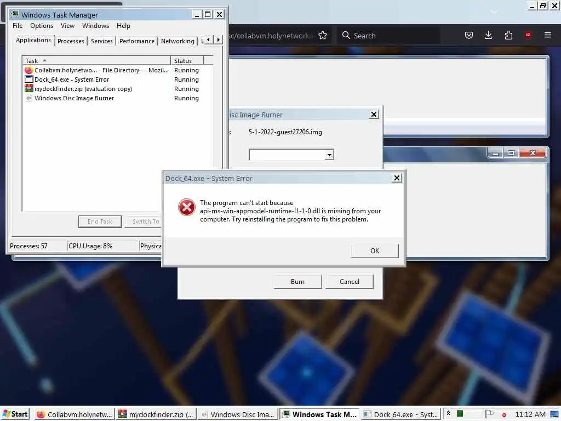The image size is (561, 421).
Task: Click the green Task Manager tray icon
Action: click(x=460, y=414)
